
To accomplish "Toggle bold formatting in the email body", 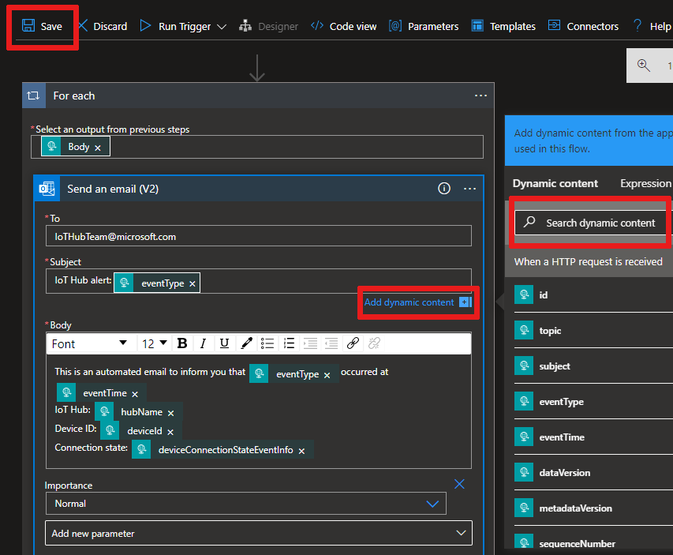I will pos(182,343).
